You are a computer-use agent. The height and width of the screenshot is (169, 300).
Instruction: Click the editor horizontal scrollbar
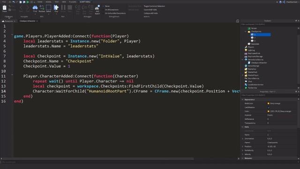click(x=98, y=159)
